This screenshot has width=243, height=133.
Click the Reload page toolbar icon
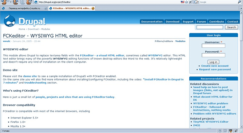pyautogui.click(x=15, y=2)
